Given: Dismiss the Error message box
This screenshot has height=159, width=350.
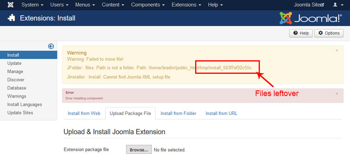Looking at the screenshot, I should pos(337,93).
